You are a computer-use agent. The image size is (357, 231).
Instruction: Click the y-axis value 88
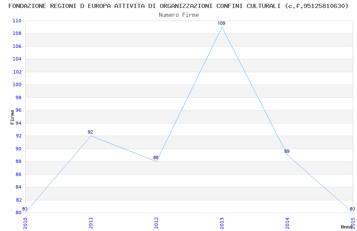[18, 161]
